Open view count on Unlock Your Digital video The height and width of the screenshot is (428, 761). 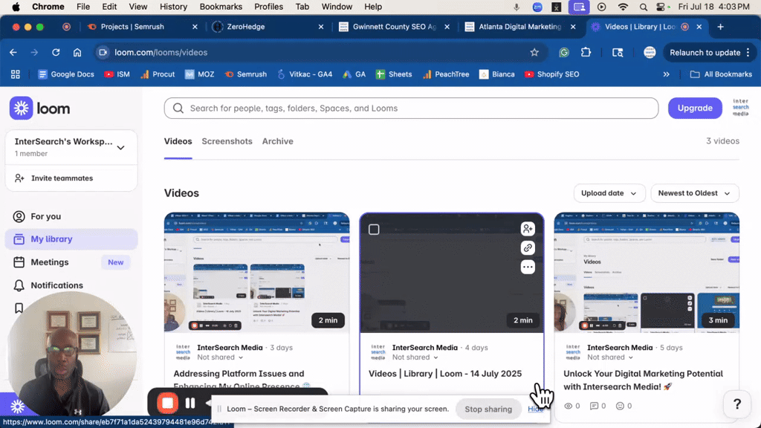(x=571, y=406)
